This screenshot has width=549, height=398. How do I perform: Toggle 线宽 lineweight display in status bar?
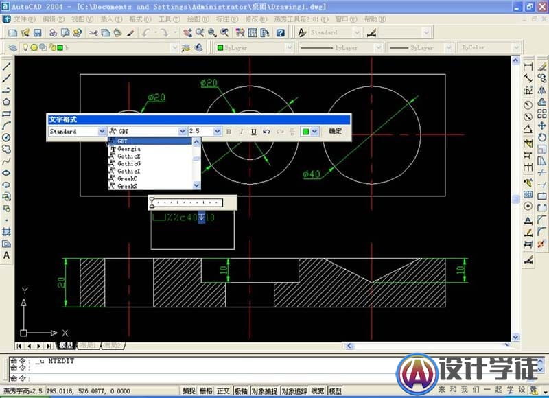[318, 390]
